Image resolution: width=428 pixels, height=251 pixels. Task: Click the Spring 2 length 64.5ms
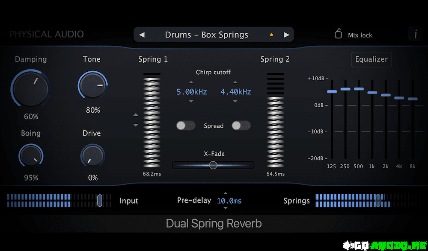pos(275,174)
